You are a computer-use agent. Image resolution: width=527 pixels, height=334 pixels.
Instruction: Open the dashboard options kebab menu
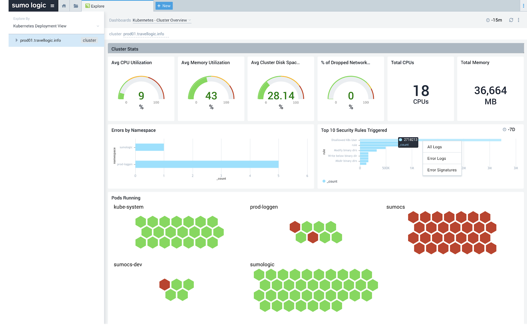[x=518, y=20]
